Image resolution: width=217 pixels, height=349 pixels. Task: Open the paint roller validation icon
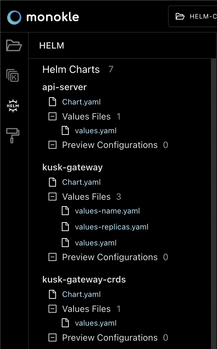point(13,136)
